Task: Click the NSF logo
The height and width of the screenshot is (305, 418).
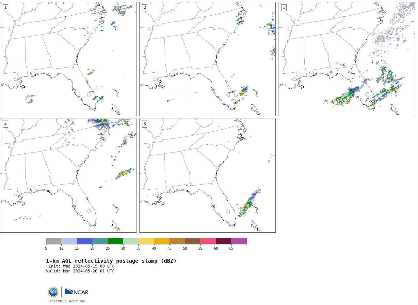Action: [x=53, y=292]
